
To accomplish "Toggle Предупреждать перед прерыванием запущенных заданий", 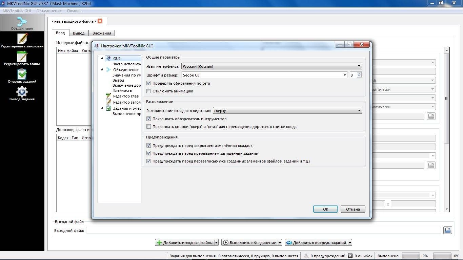I will (x=148, y=153).
